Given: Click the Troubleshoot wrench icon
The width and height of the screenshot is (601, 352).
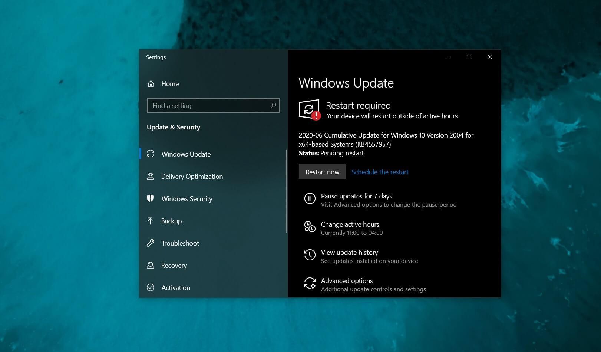Looking at the screenshot, I should 151,243.
